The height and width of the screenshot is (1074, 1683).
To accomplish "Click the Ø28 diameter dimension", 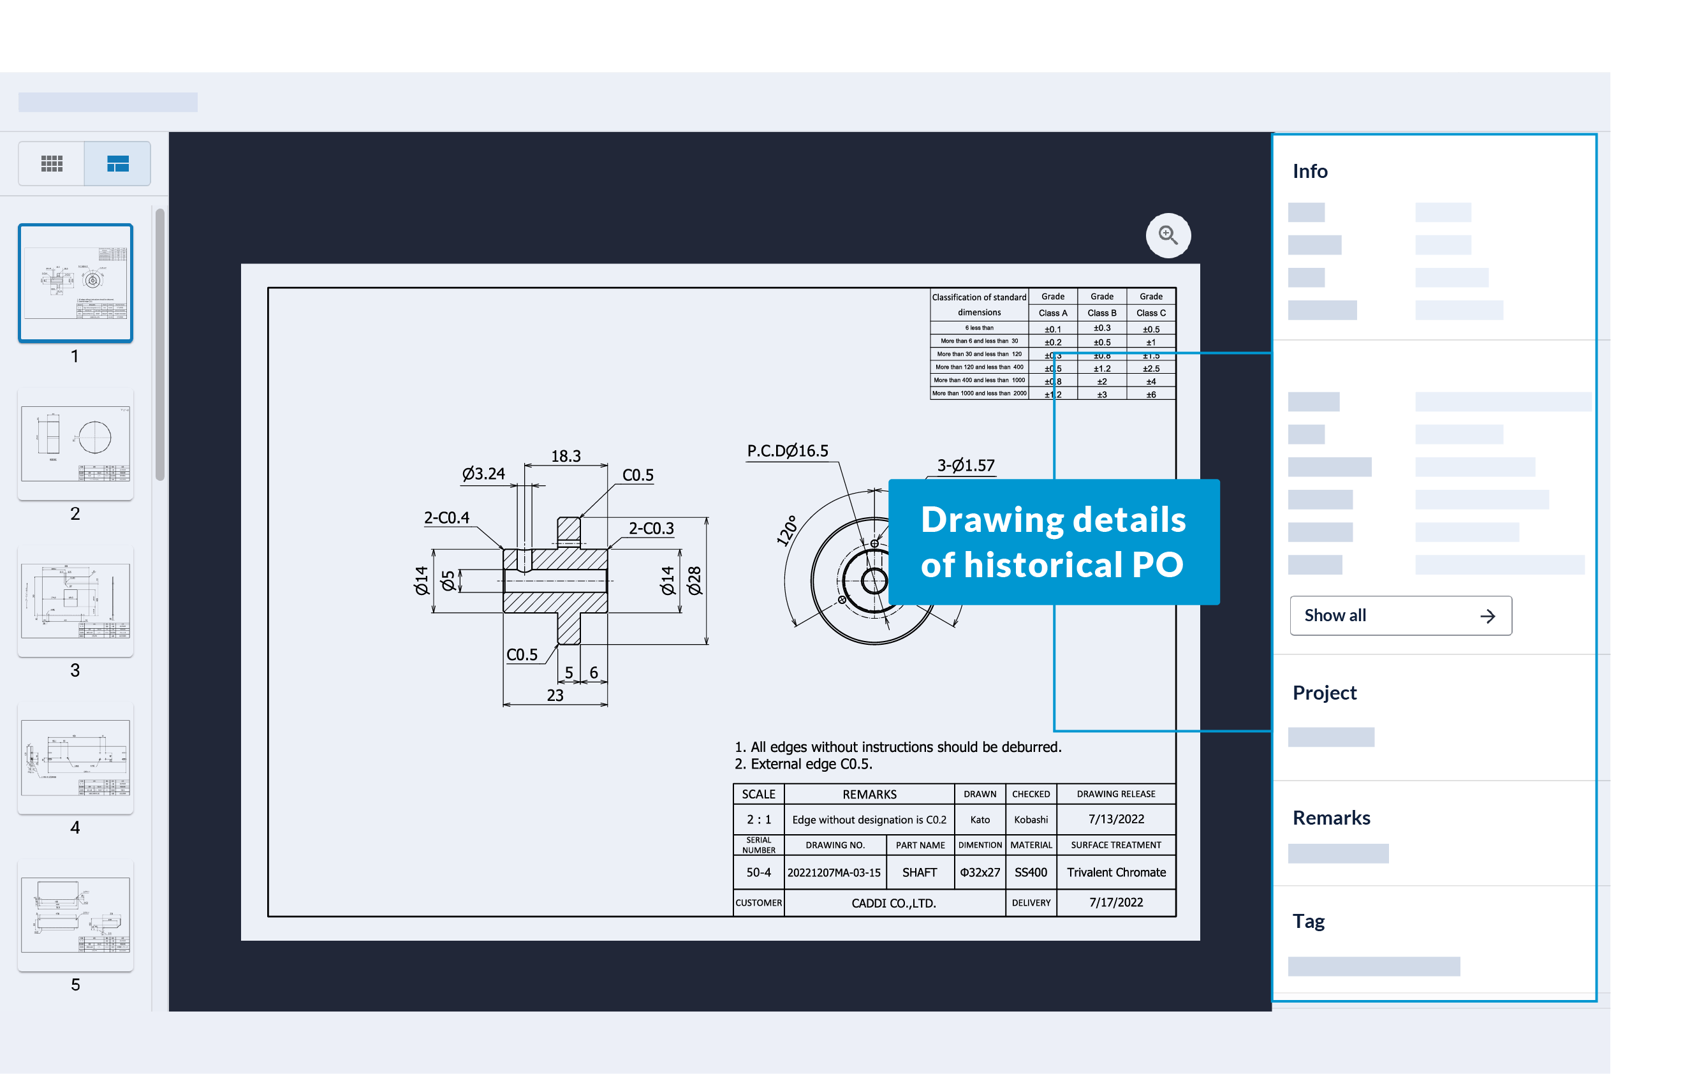I will point(694,580).
